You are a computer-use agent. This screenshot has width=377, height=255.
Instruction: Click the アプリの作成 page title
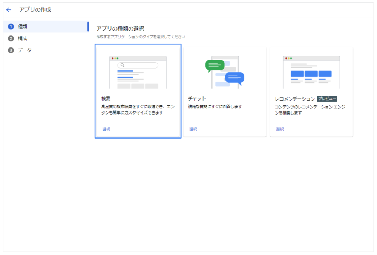35,9
